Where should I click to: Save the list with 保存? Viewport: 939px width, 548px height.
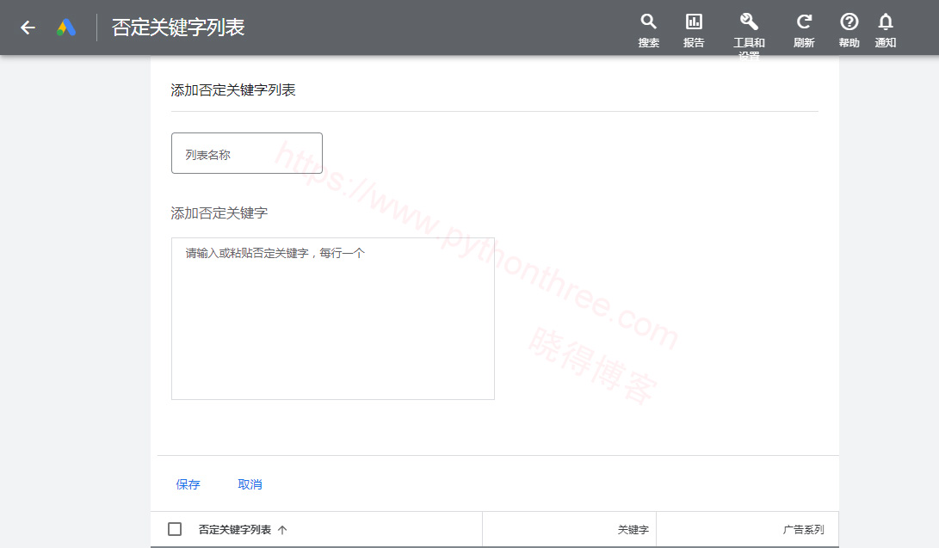click(x=188, y=484)
